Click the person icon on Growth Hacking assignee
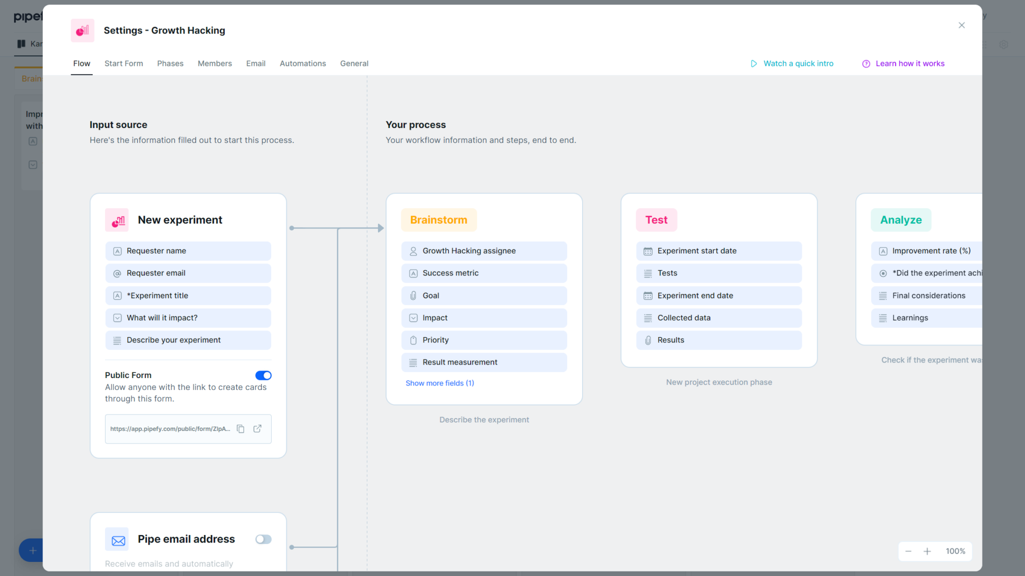This screenshot has height=576, width=1025. (x=413, y=250)
